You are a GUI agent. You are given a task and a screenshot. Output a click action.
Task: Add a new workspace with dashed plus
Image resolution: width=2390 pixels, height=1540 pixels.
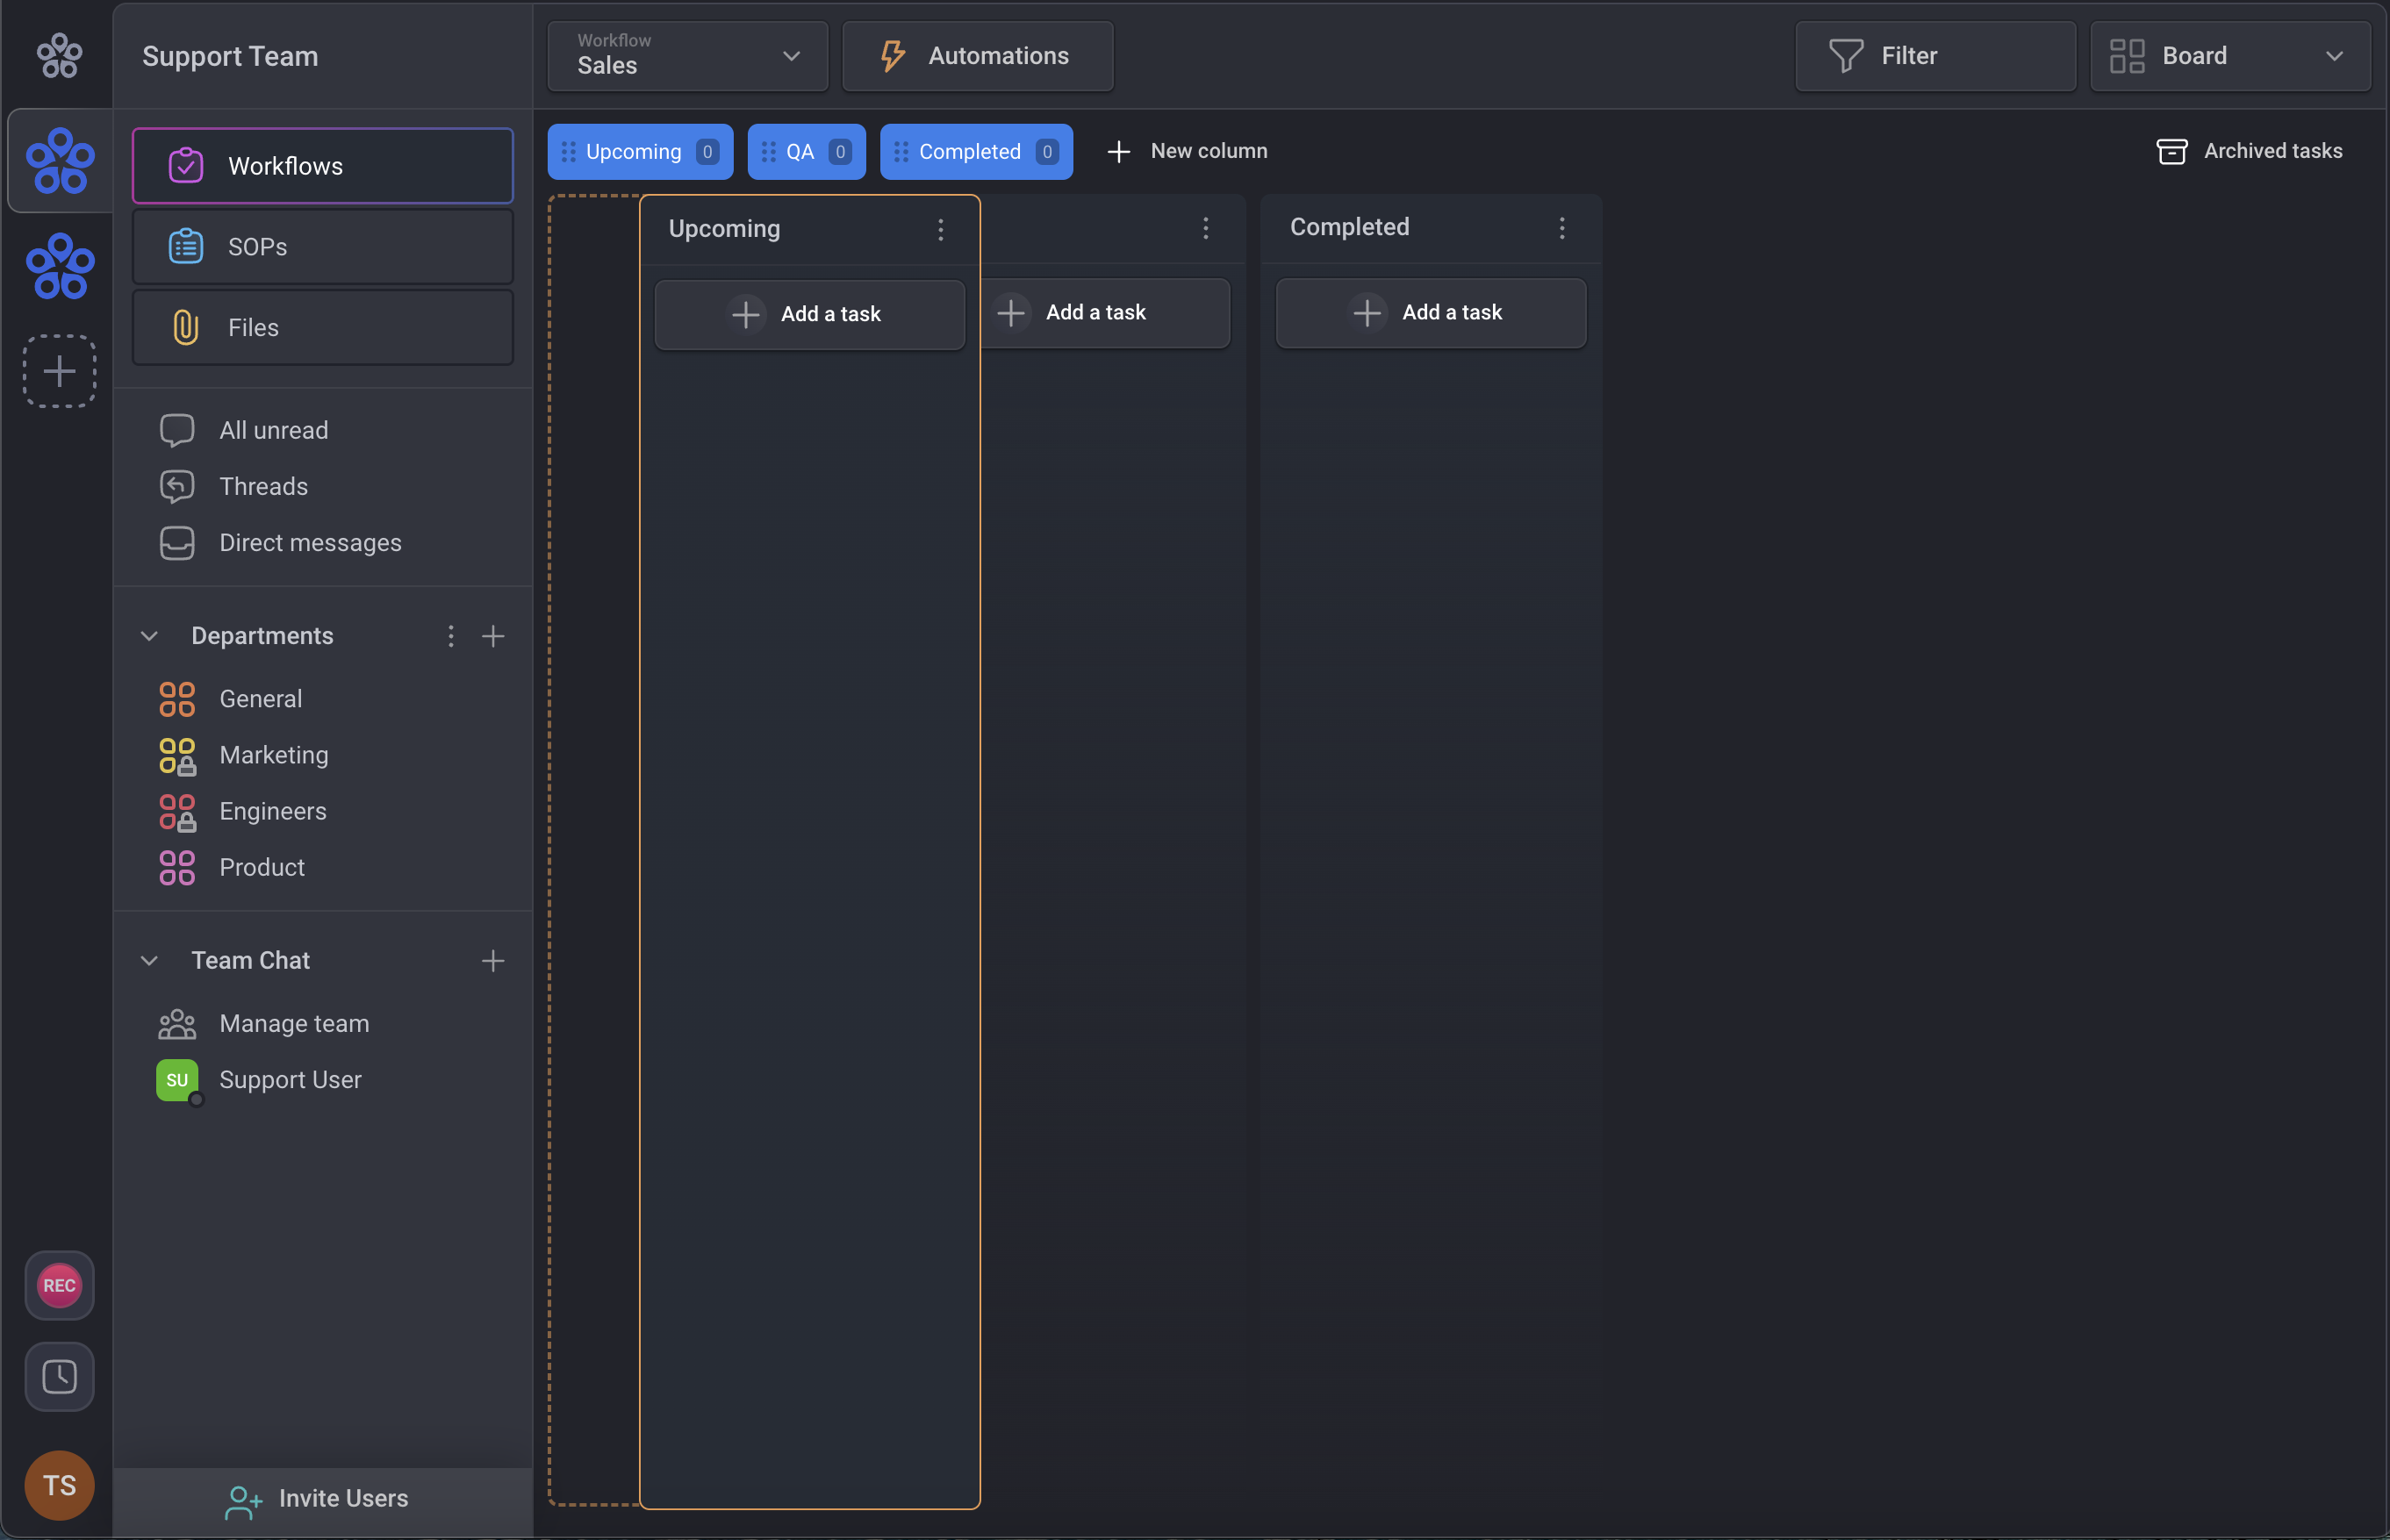tap(59, 371)
